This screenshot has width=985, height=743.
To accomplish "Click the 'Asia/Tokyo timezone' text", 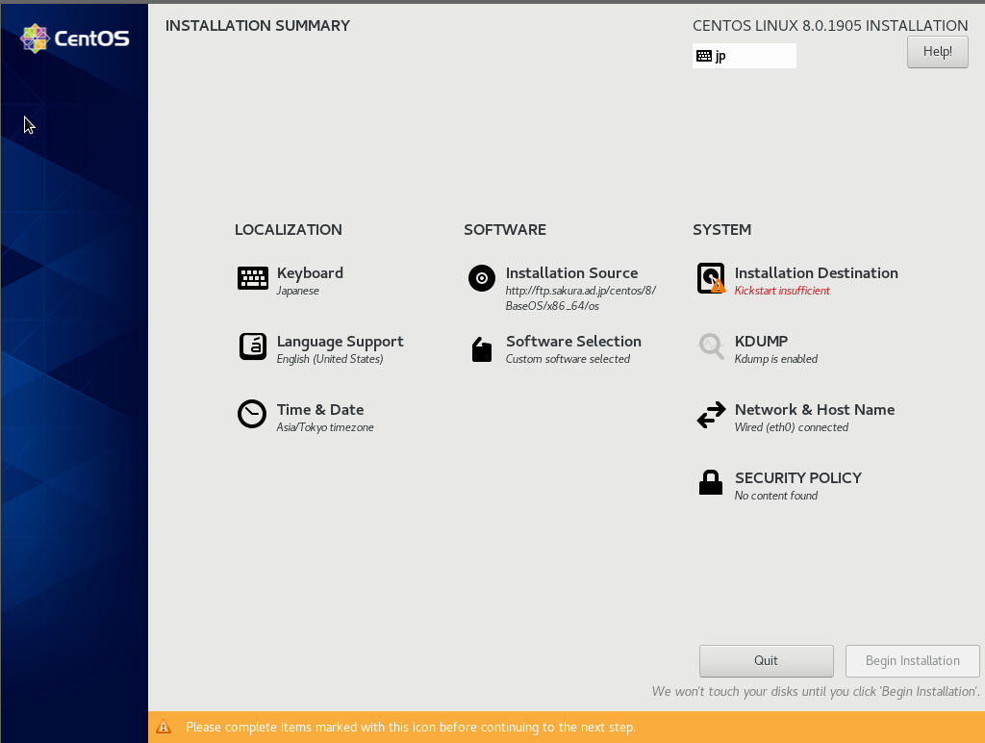I will tap(325, 427).
